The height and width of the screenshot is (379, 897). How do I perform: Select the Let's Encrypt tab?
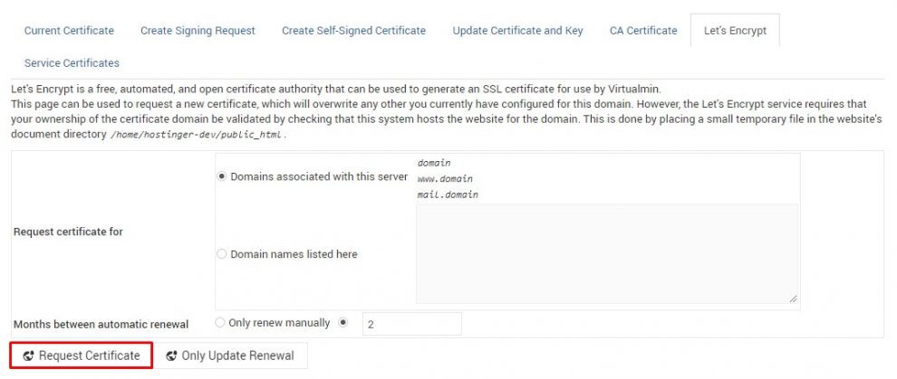735,31
